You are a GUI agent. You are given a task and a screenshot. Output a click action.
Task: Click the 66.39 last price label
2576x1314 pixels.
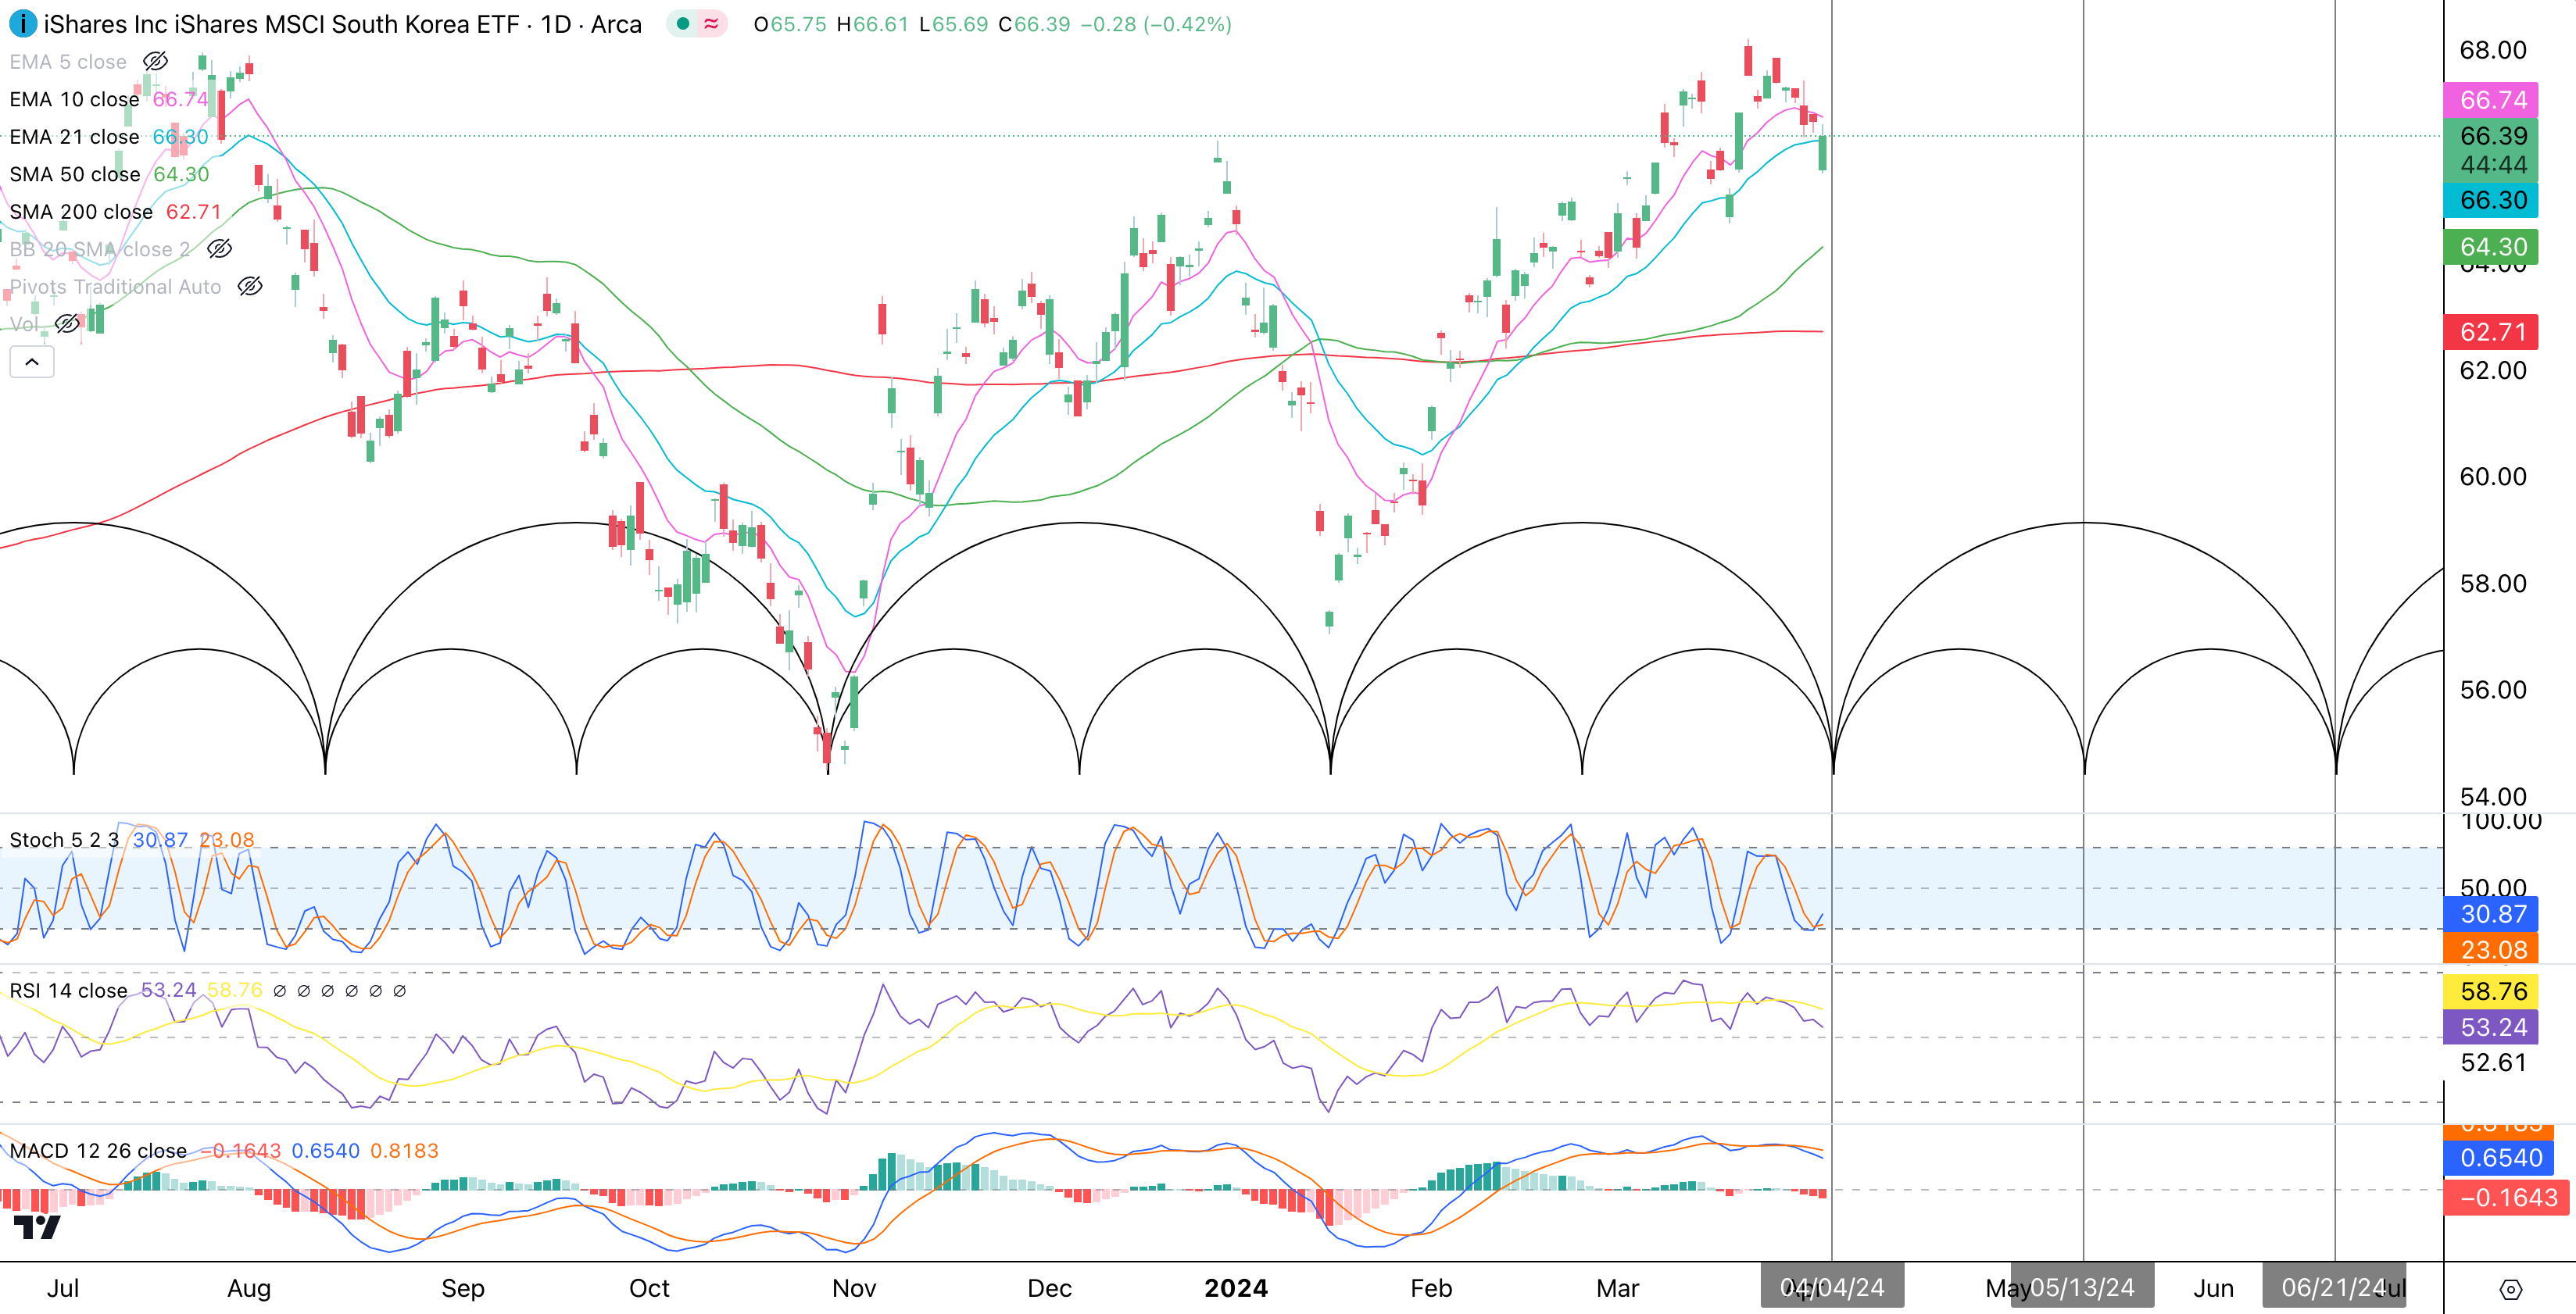point(2491,136)
